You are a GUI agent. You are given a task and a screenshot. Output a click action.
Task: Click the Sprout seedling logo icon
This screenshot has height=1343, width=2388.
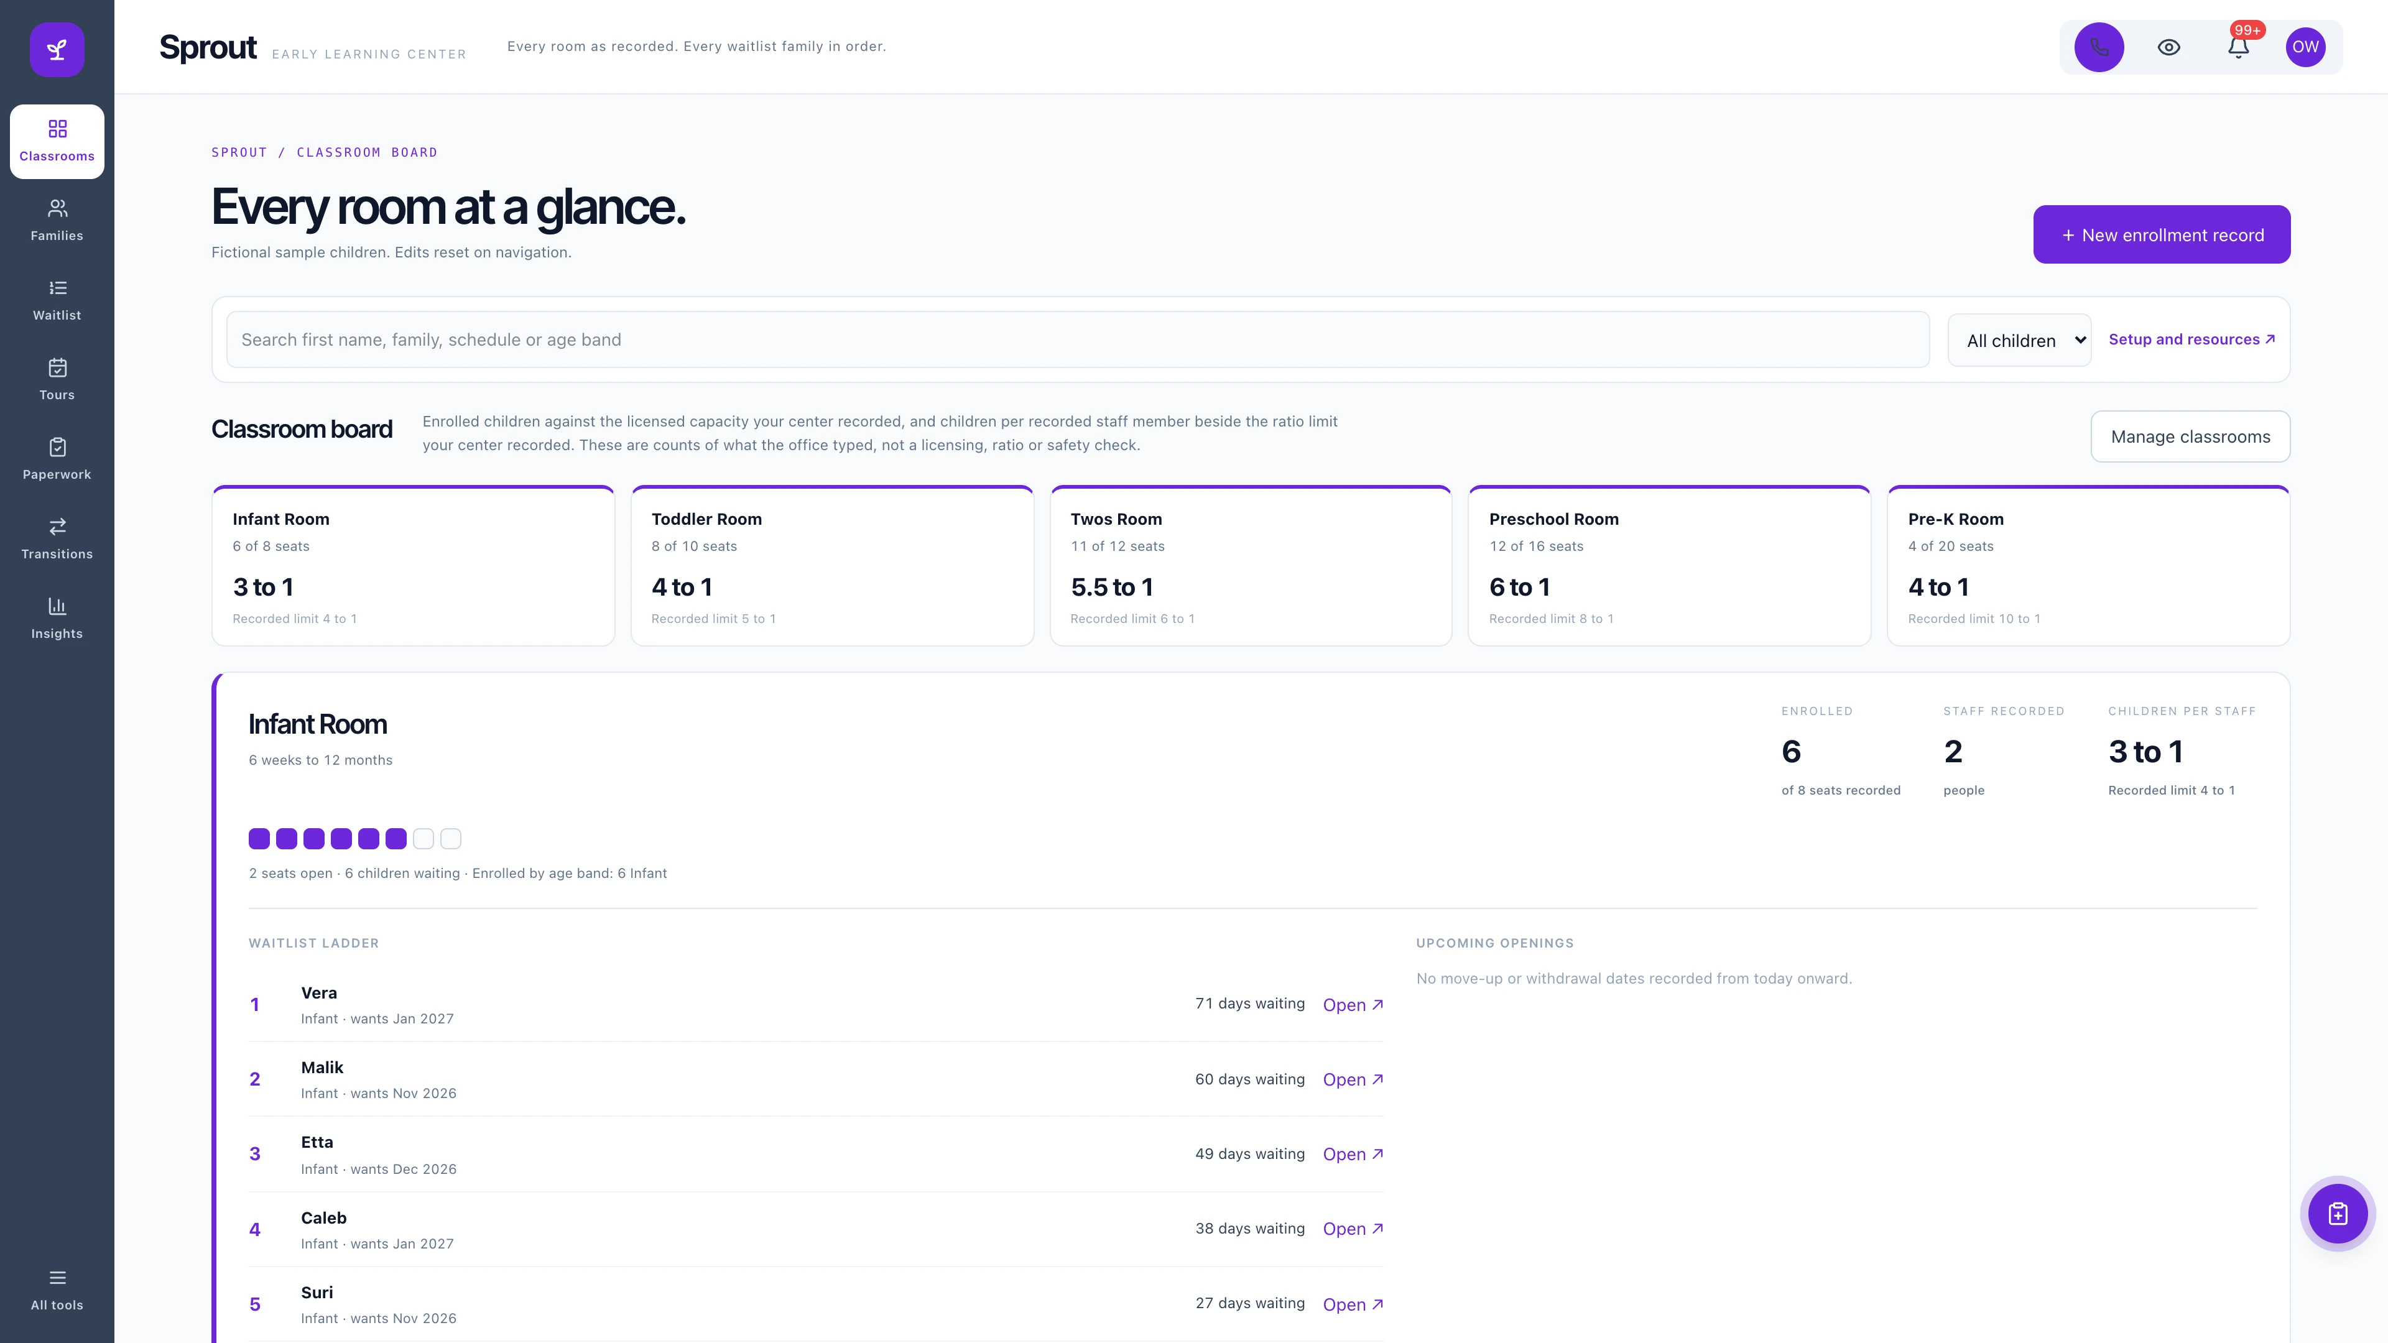(57, 49)
